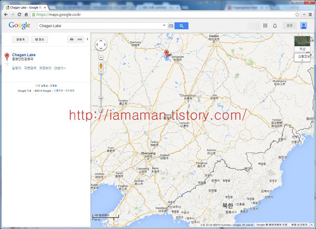
Task: Click the 공유 share button
Action: click(x=290, y=26)
